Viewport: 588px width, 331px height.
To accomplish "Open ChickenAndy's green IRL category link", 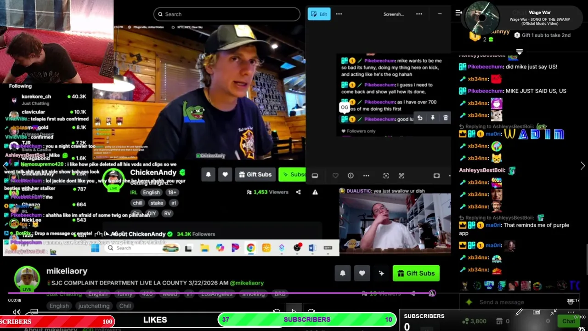I will (133, 192).
